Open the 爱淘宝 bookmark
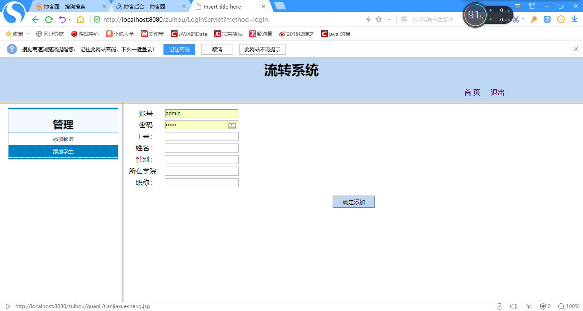Screen dimensions: 583x311 (152, 34)
